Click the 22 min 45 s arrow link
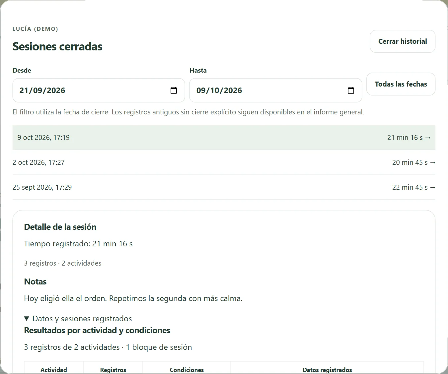Image resolution: width=448 pixels, height=374 pixels. [x=414, y=187]
